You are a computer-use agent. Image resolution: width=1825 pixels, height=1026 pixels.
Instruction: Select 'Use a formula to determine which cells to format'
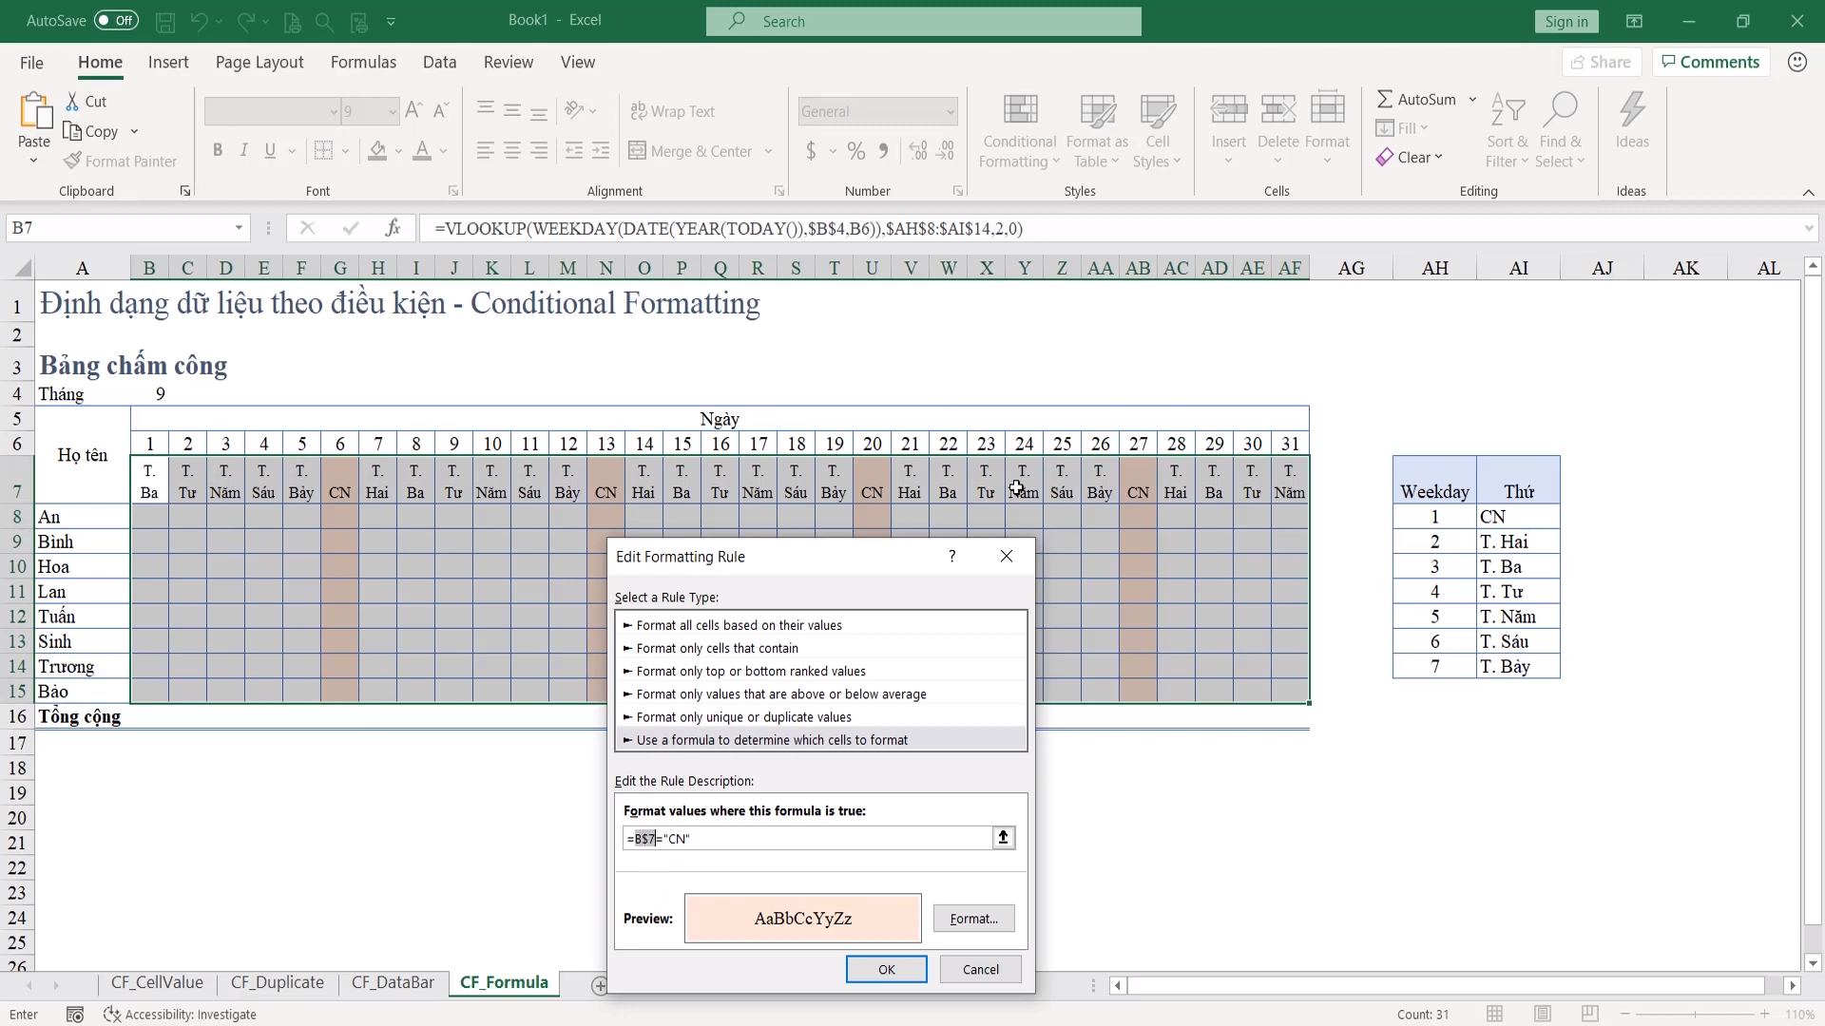(x=772, y=740)
